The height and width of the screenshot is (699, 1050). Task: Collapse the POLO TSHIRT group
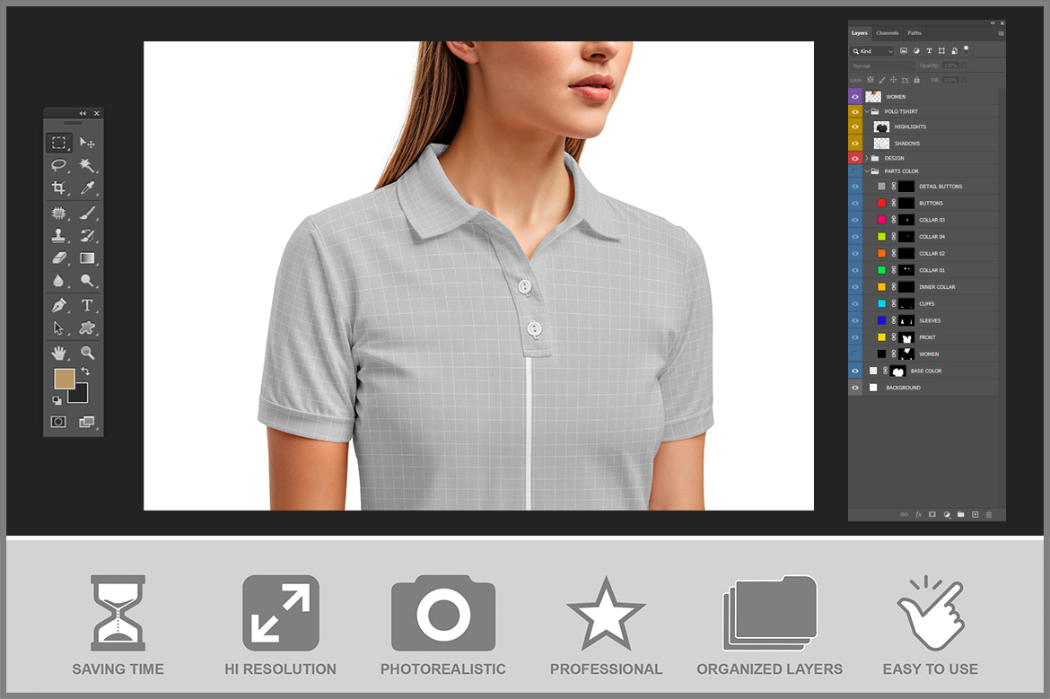point(866,111)
